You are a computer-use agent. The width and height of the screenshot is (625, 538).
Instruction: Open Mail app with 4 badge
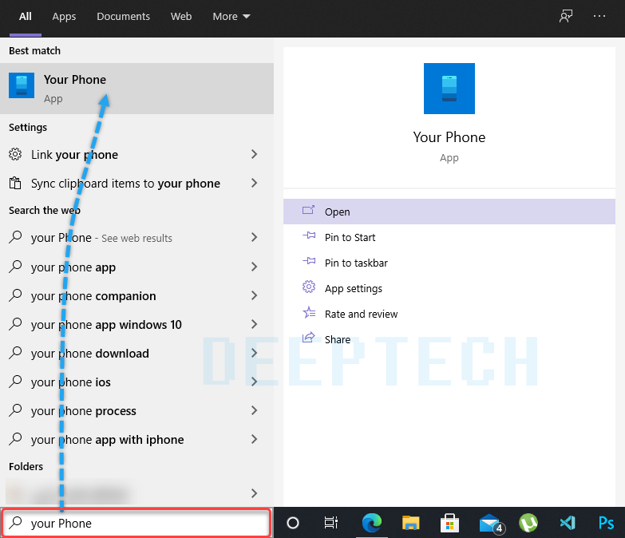point(492,524)
